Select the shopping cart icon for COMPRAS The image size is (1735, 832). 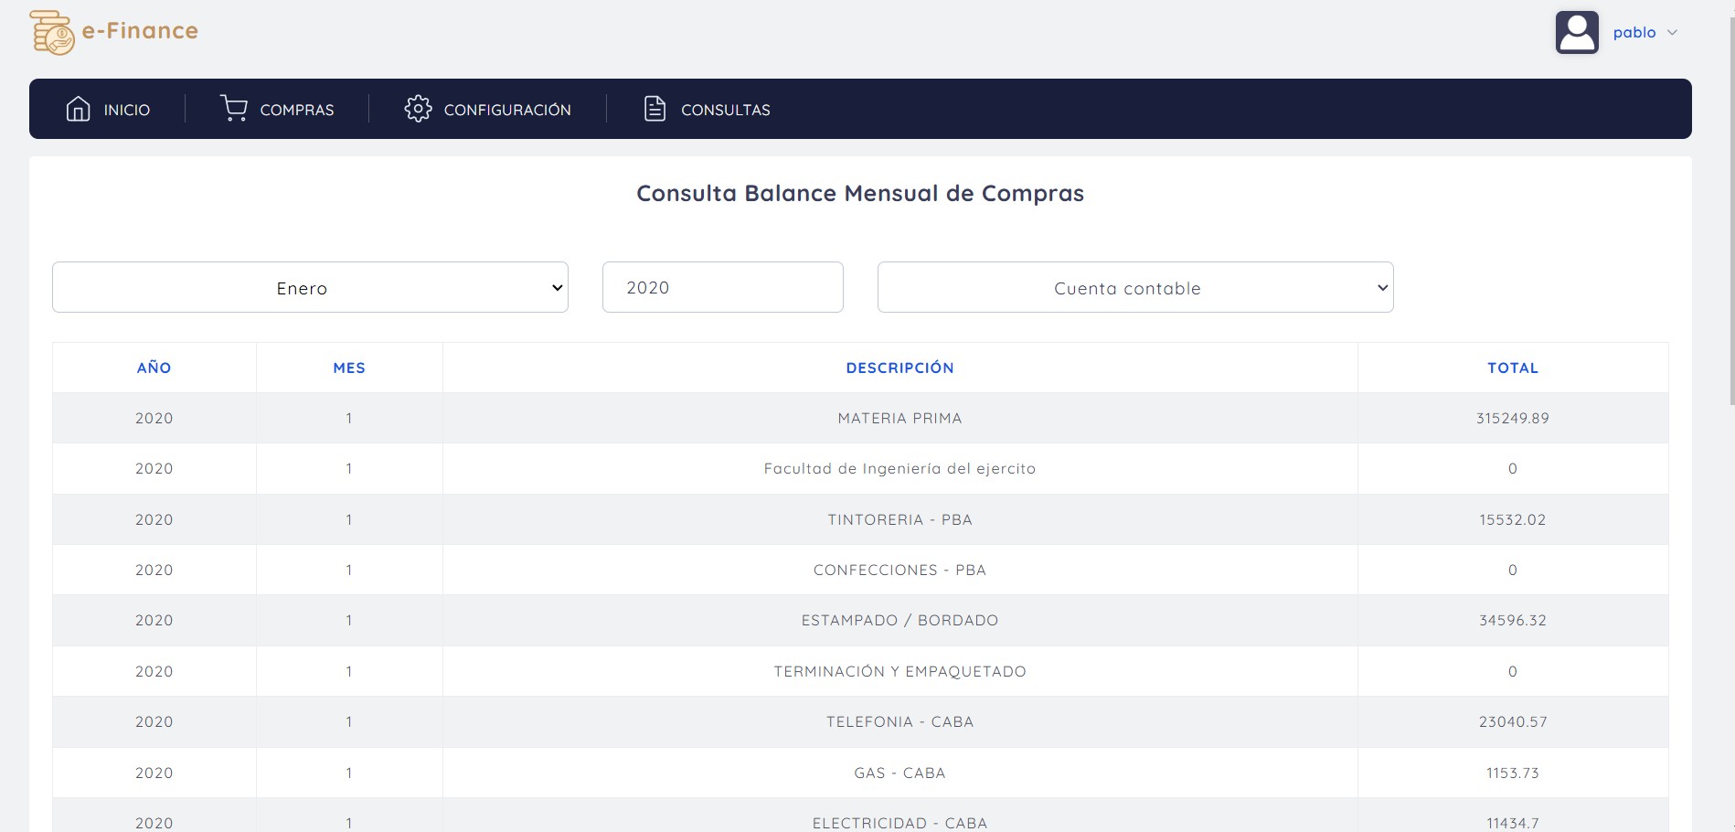234,108
